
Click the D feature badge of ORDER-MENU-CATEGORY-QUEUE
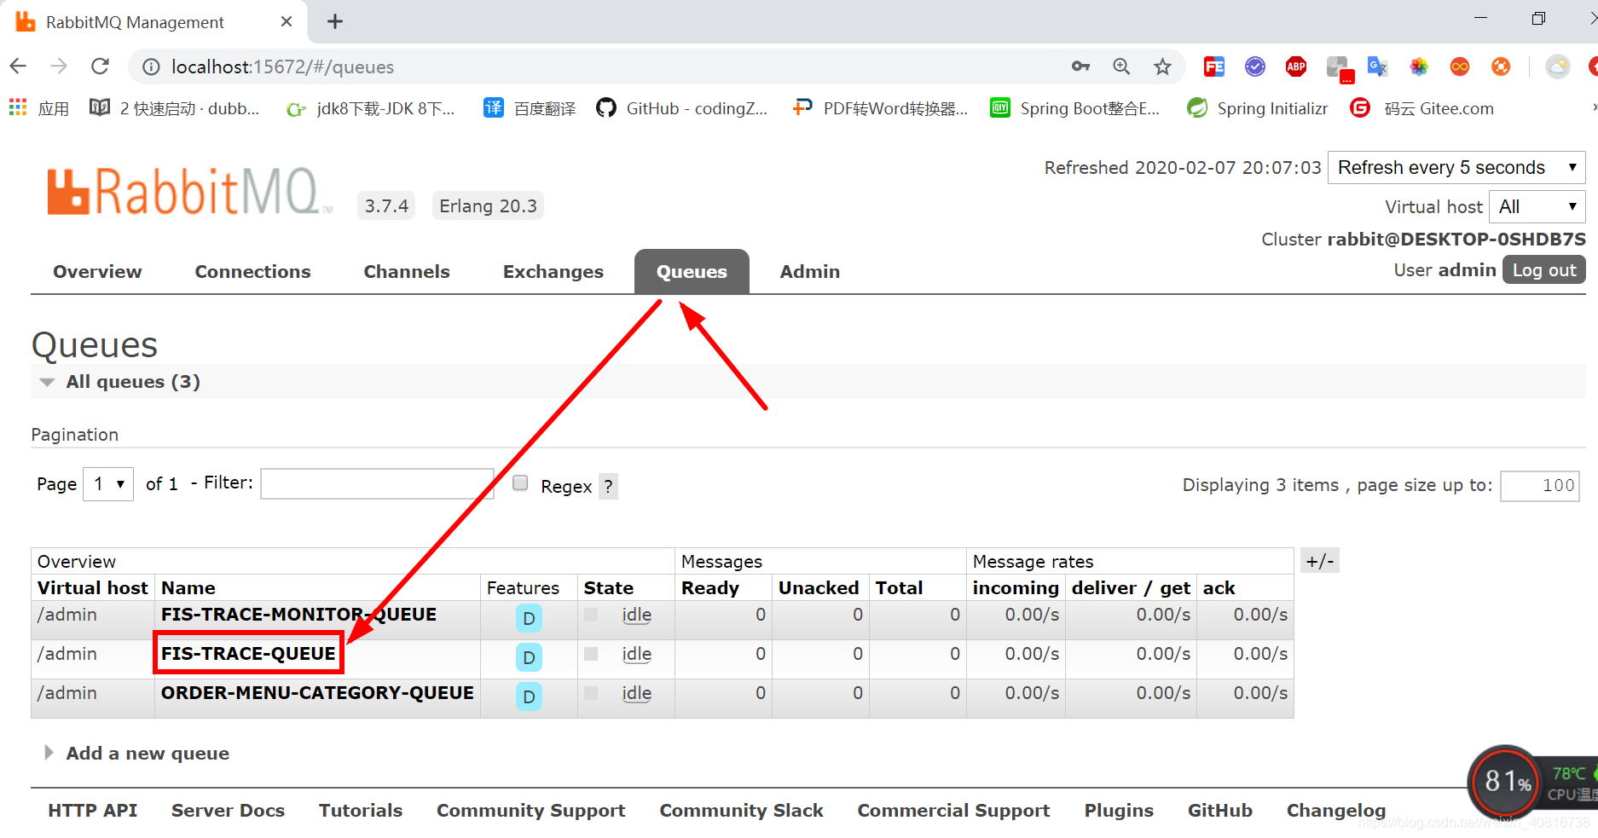pyautogui.click(x=529, y=696)
